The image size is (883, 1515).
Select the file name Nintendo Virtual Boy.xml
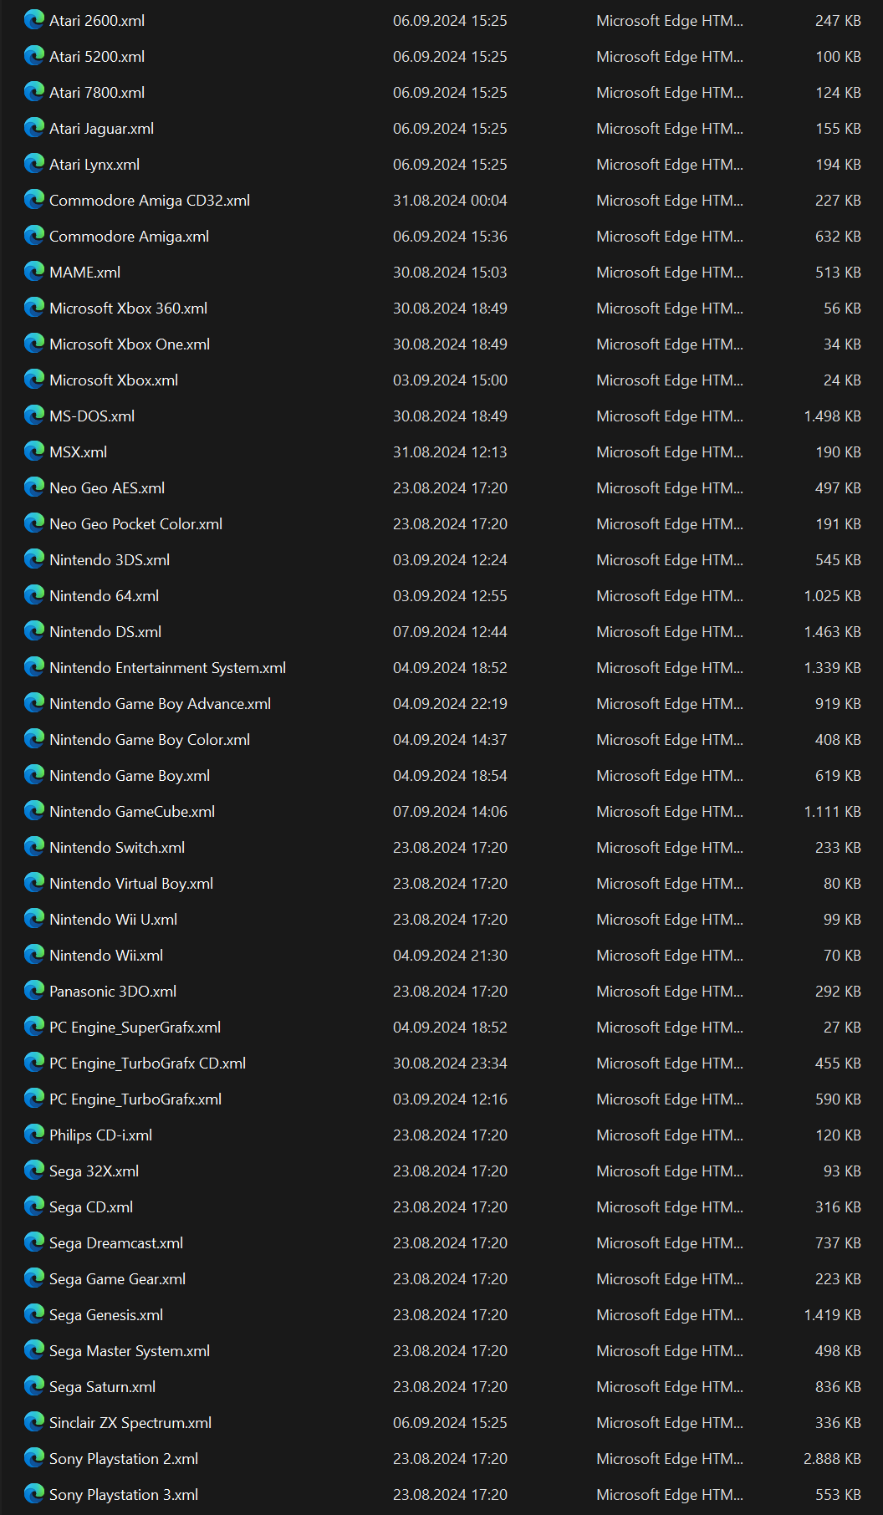point(131,884)
